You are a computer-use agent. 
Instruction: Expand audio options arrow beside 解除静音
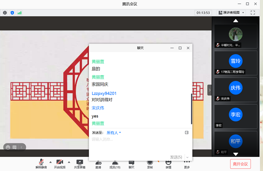click(x=50, y=162)
